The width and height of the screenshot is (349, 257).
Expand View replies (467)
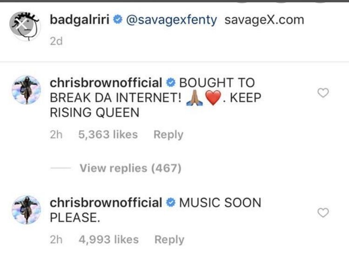130,168
